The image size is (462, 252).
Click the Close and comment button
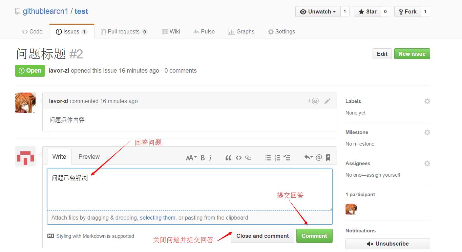[262, 235]
